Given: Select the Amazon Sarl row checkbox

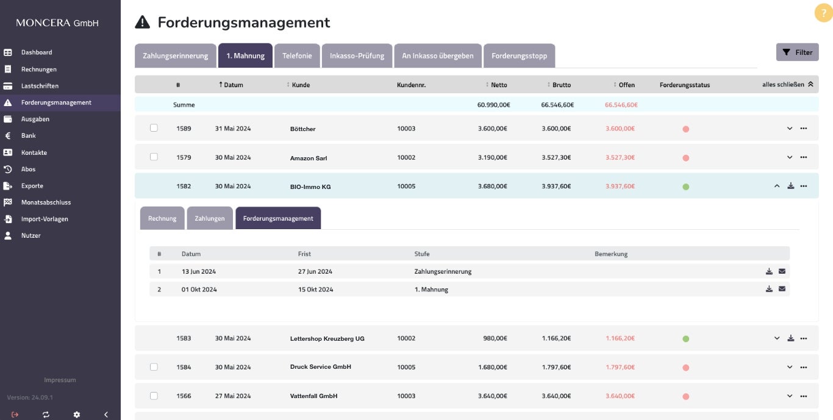Looking at the screenshot, I should 154,157.
